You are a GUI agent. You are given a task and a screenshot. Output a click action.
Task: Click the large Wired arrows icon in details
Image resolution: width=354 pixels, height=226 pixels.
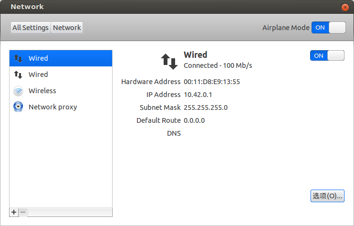coord(169,61)
